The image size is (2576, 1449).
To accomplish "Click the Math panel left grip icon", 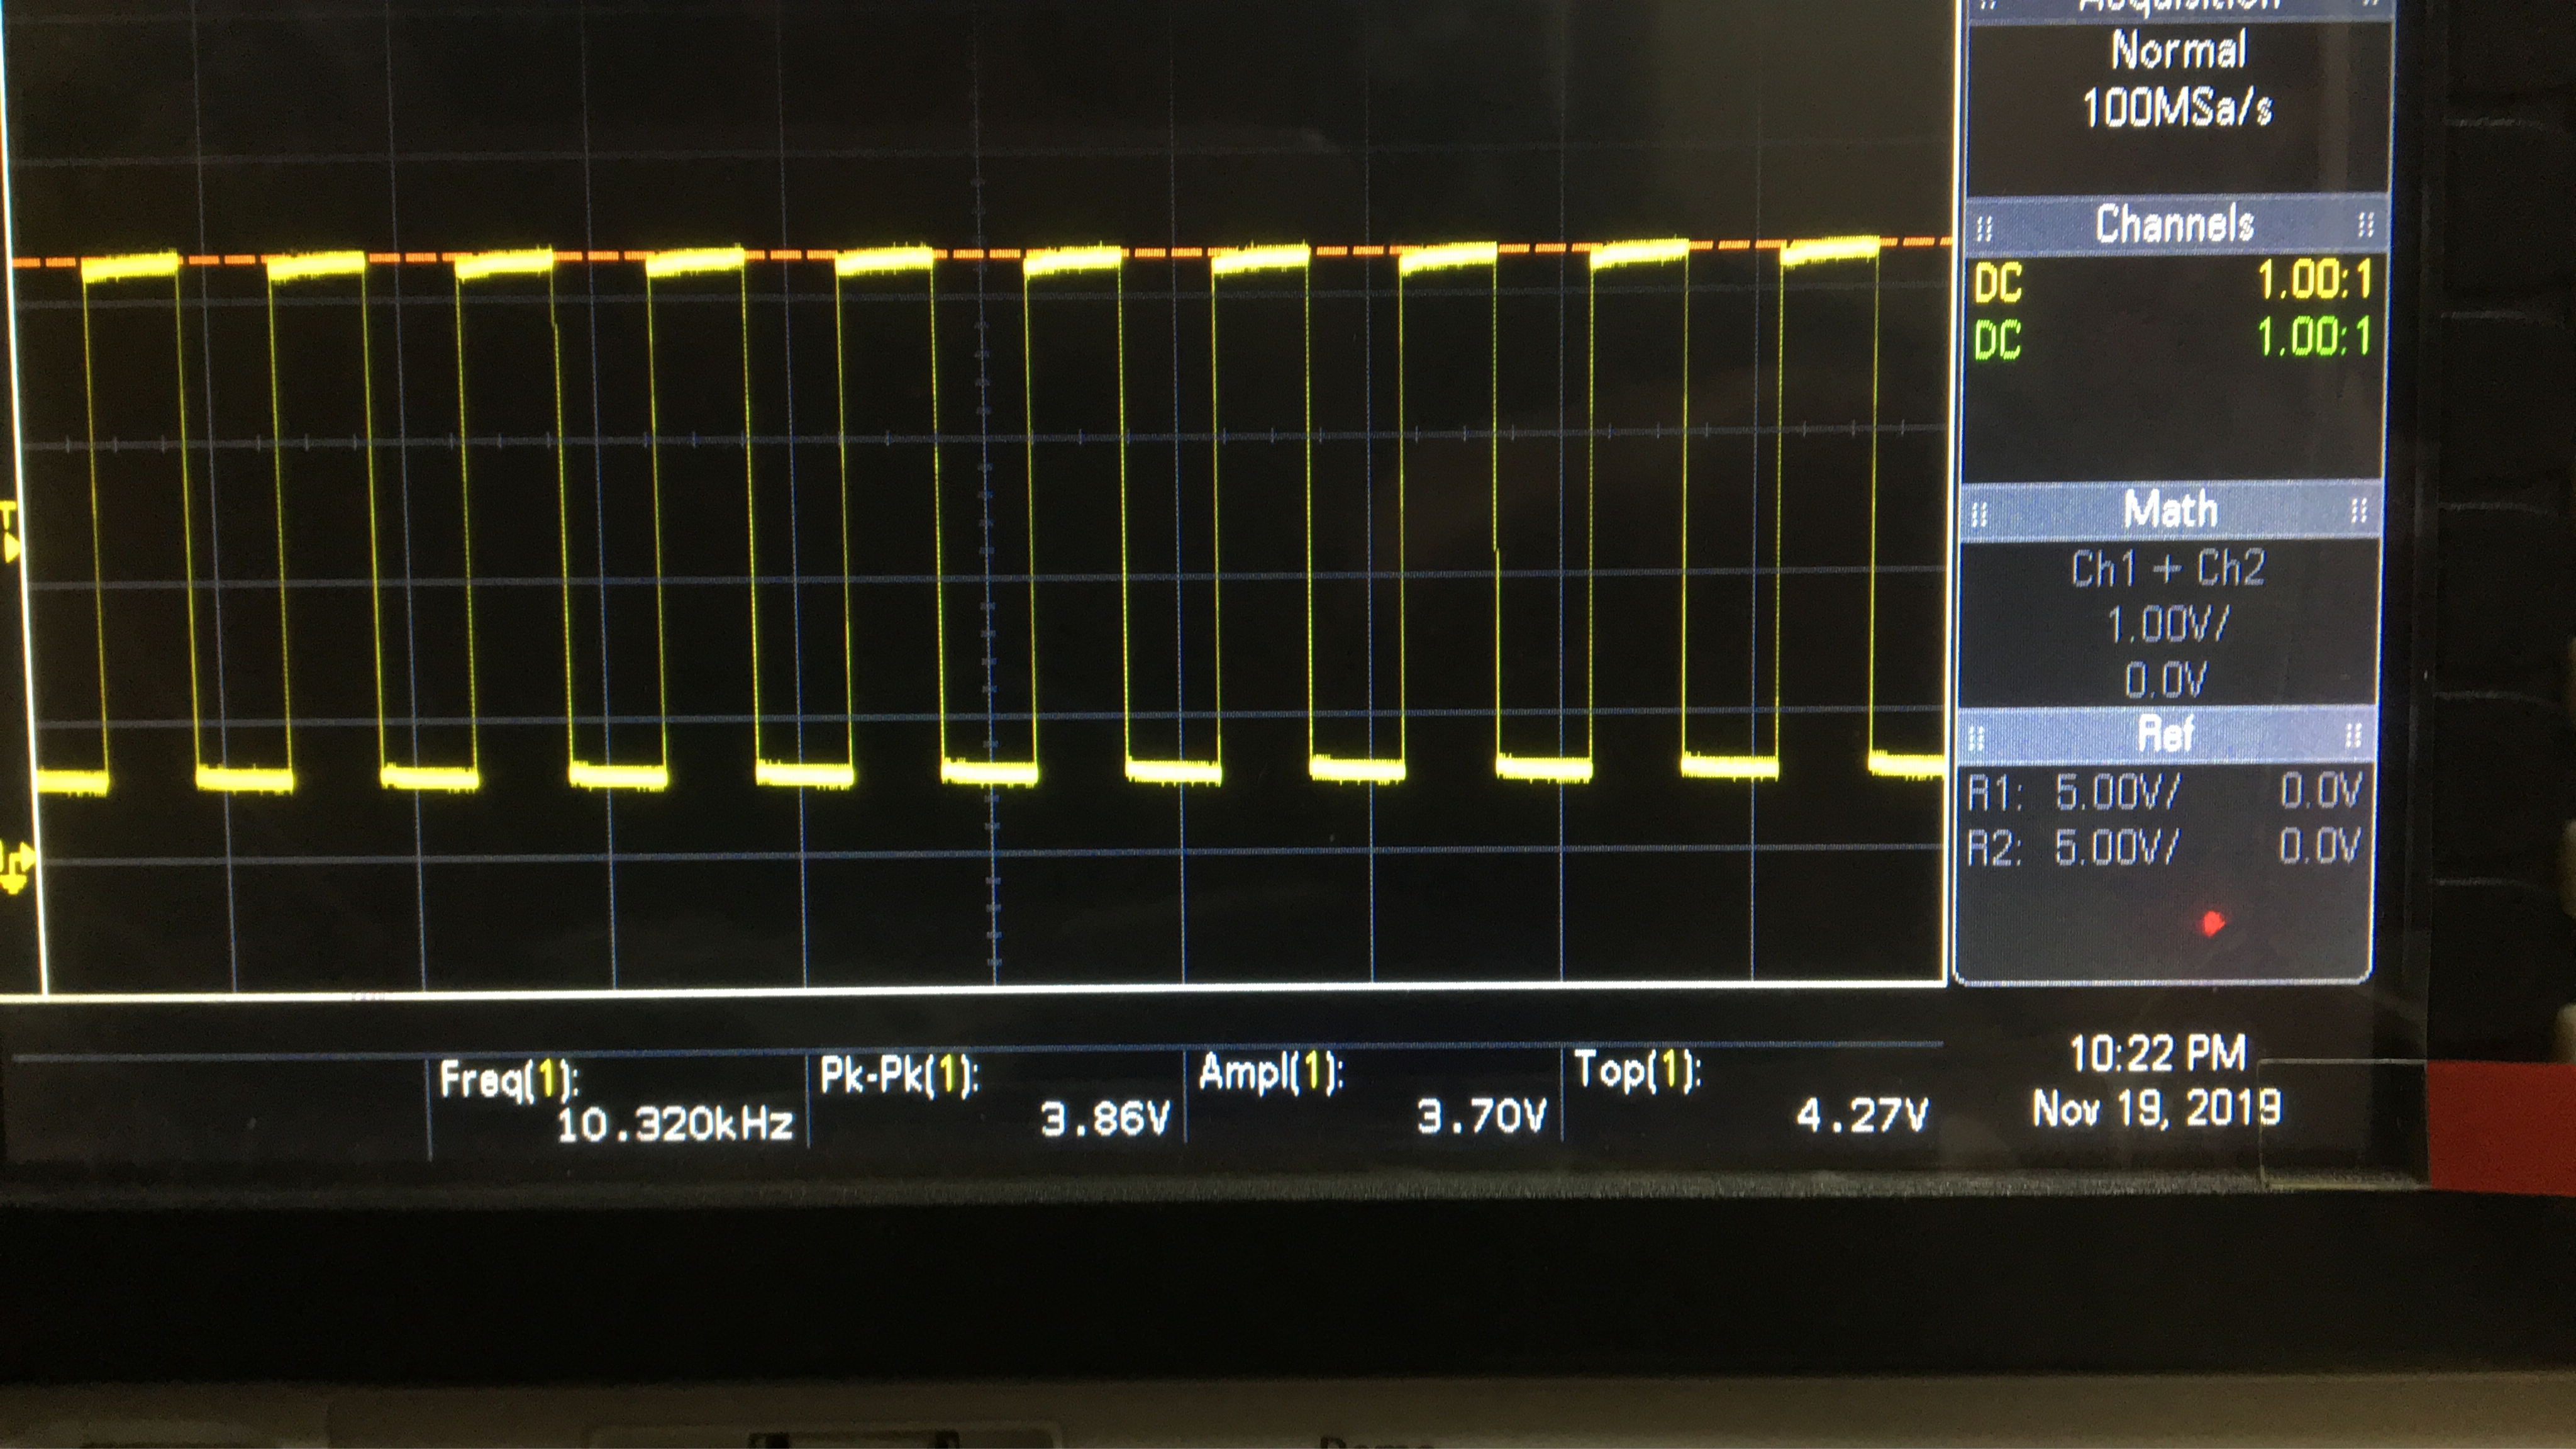I will coord(1978,515).
